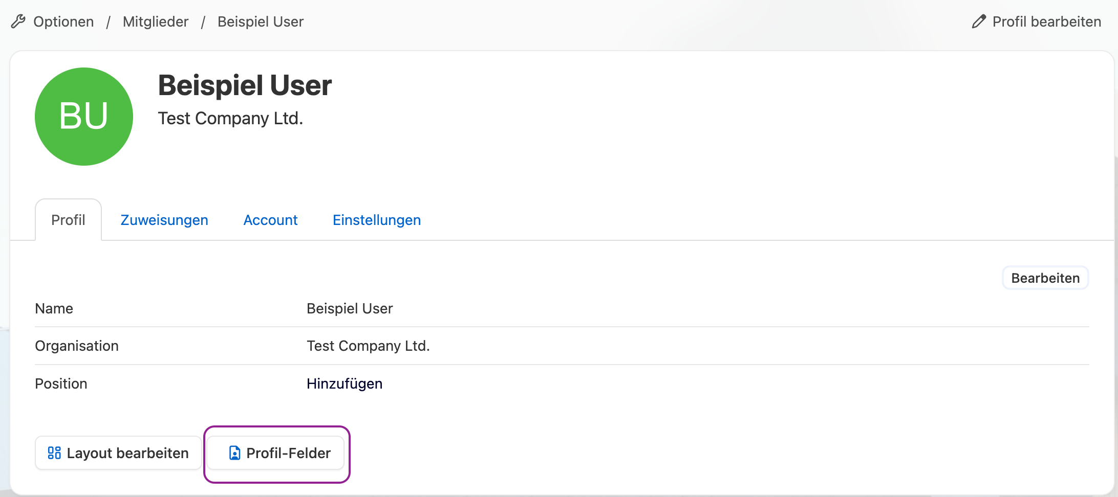The width and height of the screenshot is (1118, 497).
Task: Switch to the Zuweisungen tab
Action: click(164, 220)
